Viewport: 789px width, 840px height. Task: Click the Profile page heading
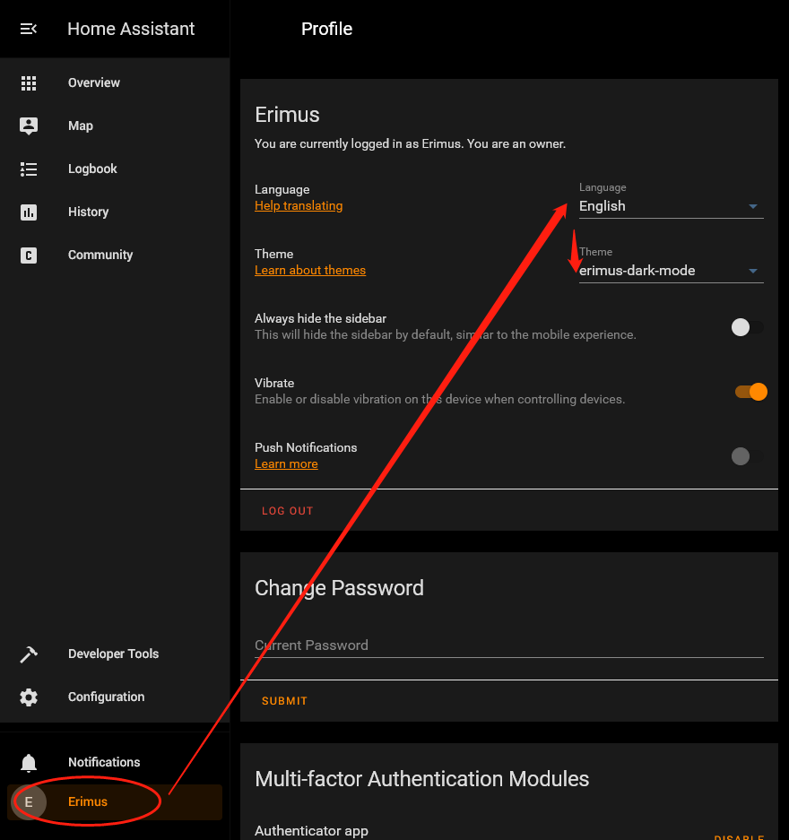tap(326, 29)
